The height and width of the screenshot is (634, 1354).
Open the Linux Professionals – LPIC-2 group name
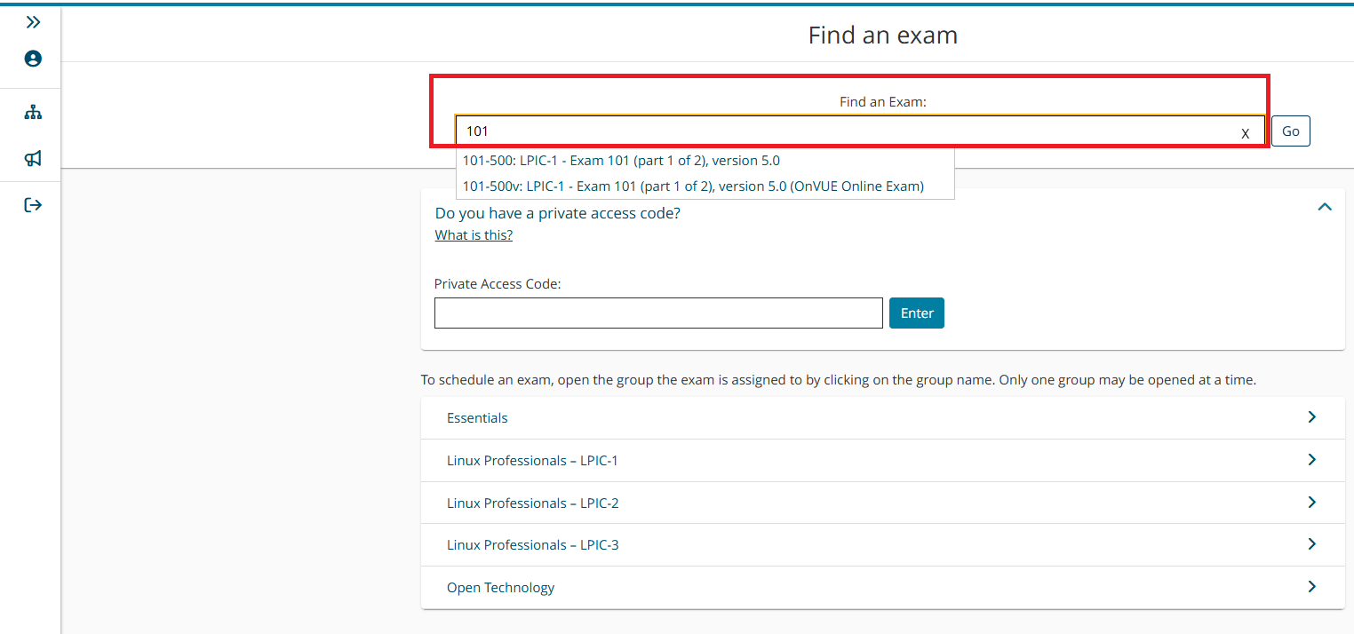pos(532,503)
